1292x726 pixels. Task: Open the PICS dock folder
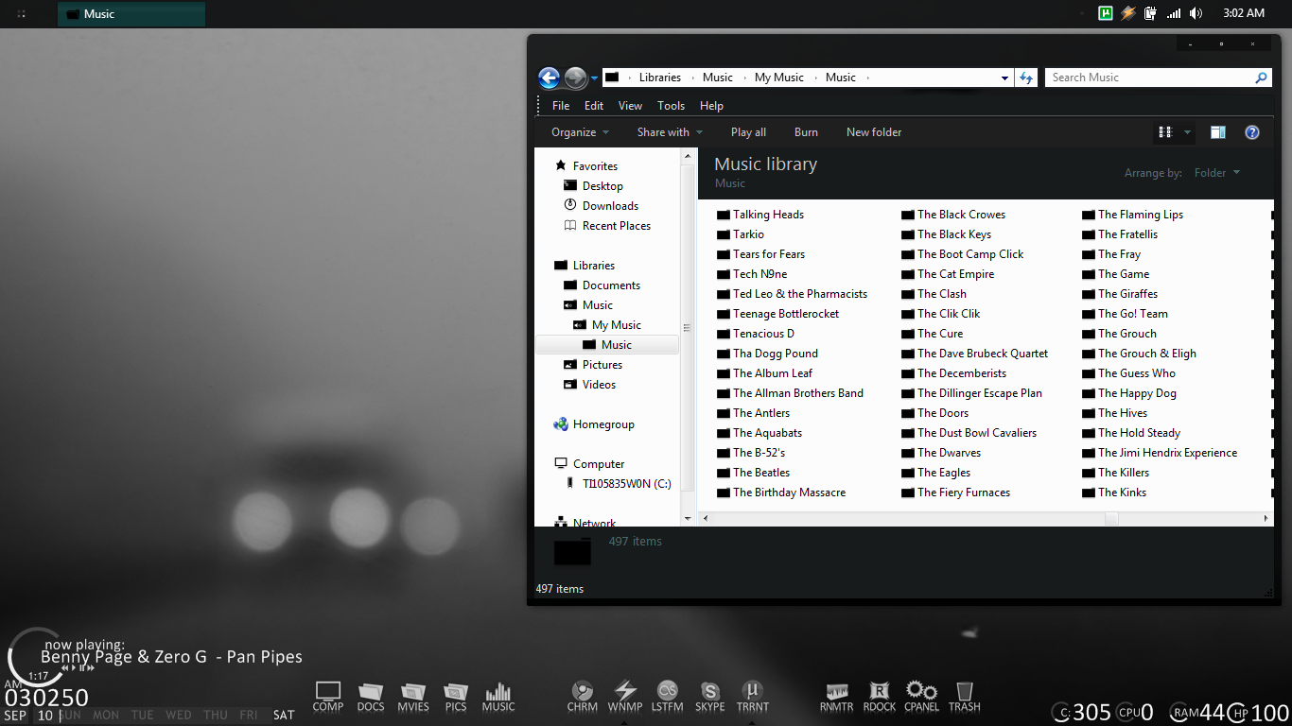456,697
